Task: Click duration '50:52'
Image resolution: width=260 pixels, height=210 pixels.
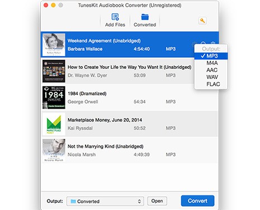Action: click(x=140, y=128)
